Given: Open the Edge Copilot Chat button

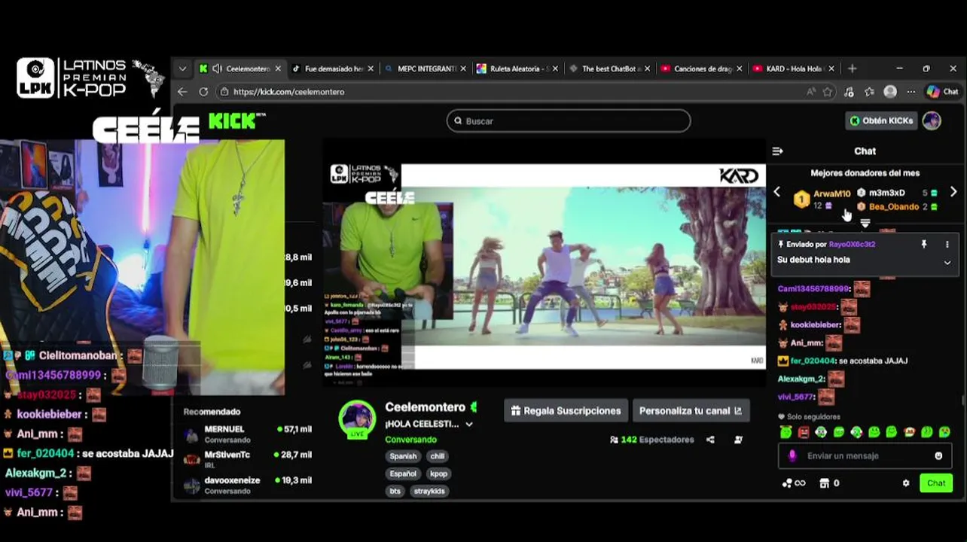Looking at the screenshot, I should tap(943, 92).
